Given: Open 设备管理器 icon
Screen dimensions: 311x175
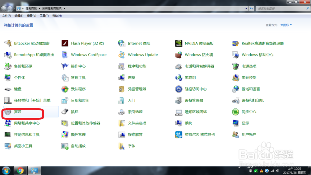Looking at the screenshot, I should point(179,100).
